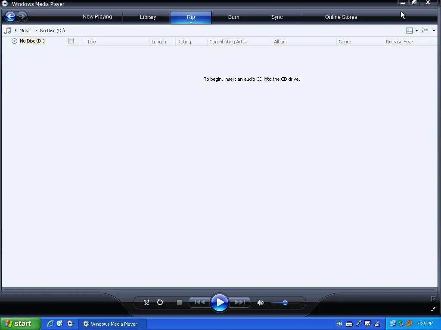Viewport: 441px width, 330px height.
Task: Expand the layout options dropdown arrow
Action: tap(416, 31)
